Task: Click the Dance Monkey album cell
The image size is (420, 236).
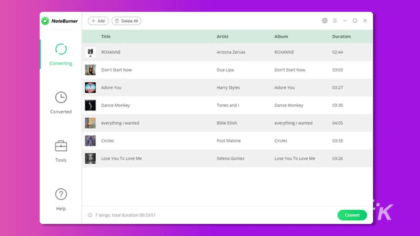Action: coord(289,105)
